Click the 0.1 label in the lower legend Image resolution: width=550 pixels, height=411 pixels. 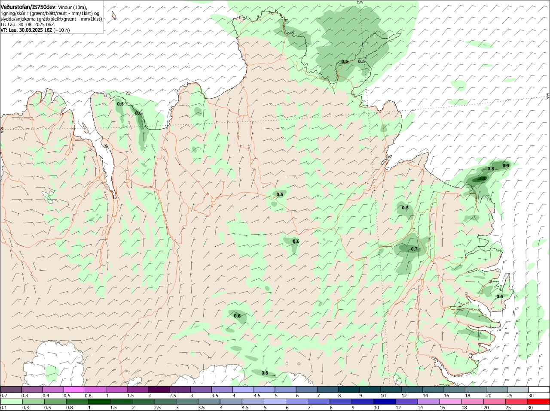click(4, 408)
